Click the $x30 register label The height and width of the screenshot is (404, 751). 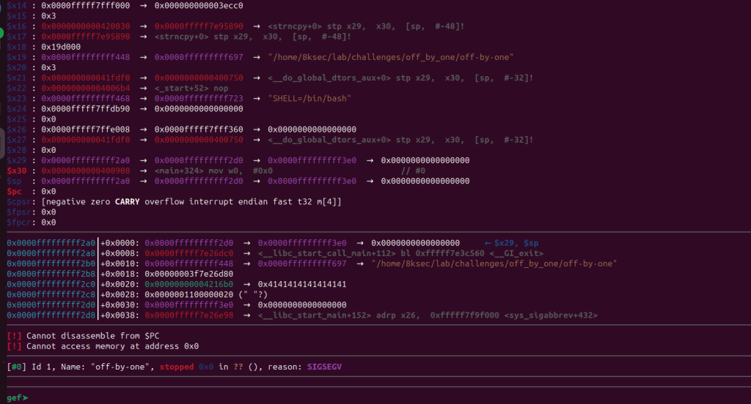(x=17, y=171)
